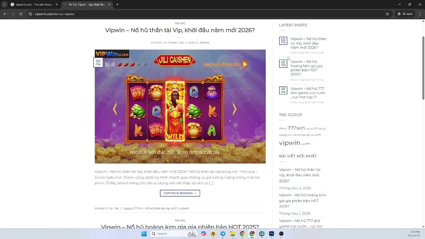The height and width of the screenshot is (239, 425).
Task: Reload the page with the refresh icon
Action: tap(21, 14)
